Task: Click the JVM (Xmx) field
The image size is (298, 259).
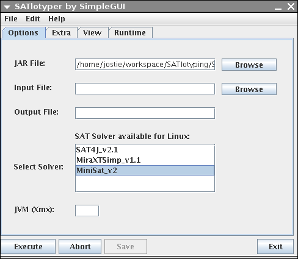Action: [87, 211]
